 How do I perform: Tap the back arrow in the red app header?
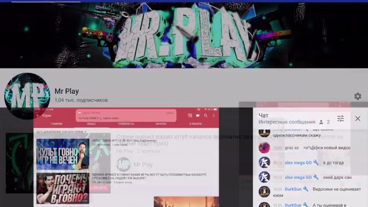pyautogui.click(x=38, y=116)
